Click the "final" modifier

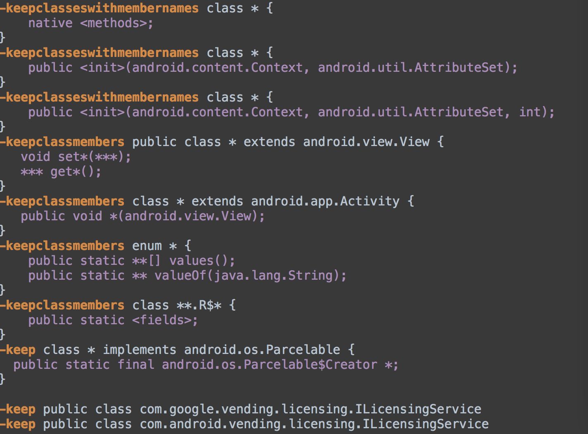(136, 365)
